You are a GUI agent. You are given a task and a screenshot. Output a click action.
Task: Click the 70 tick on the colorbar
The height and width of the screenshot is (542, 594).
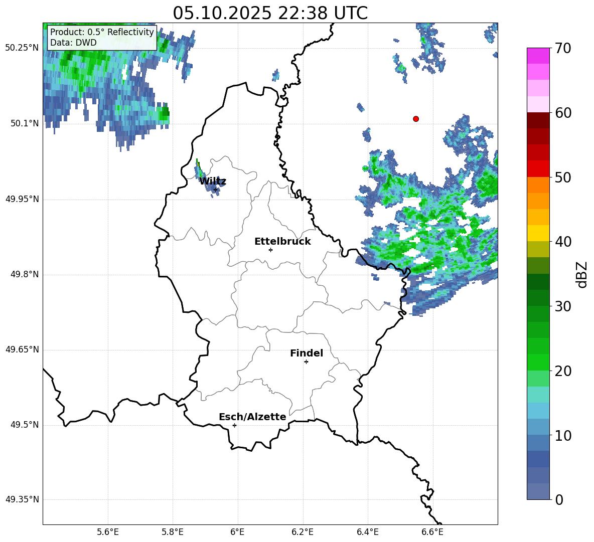(563, 48)
